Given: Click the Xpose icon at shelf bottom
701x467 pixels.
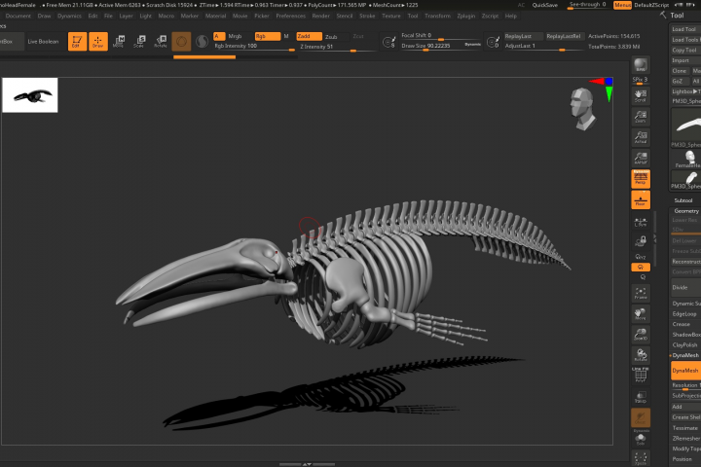Looking at the screenshot, I should (x=641, y=458).
